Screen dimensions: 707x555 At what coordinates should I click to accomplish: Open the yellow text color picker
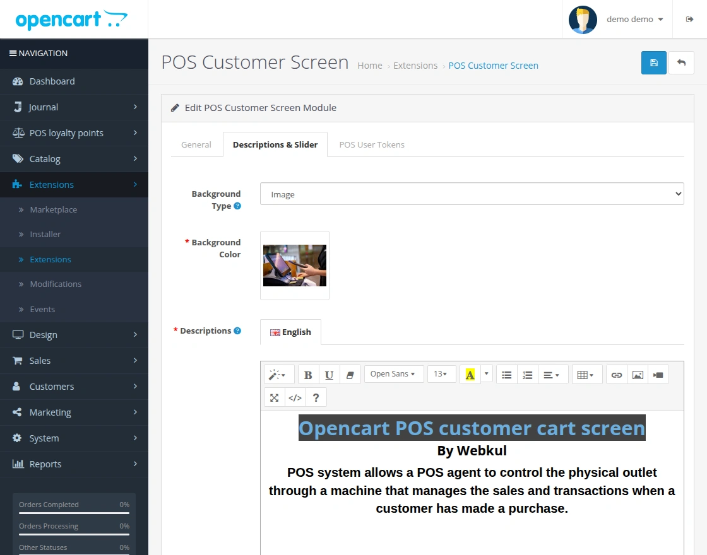point(470,373)
